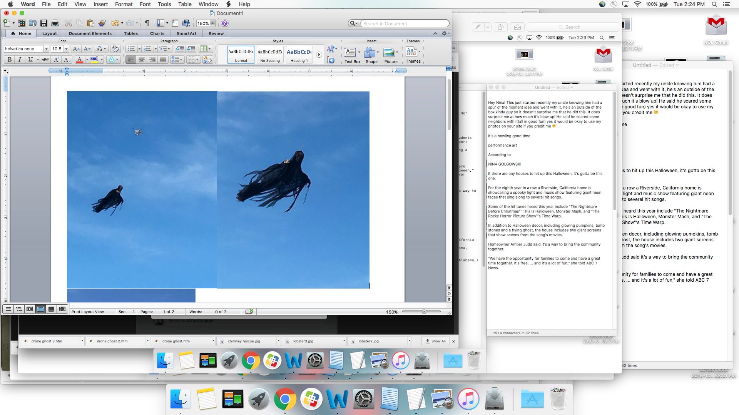The width and height of the screenshot is (739, 415).
Task: Toggle the No Spacing style checkbox
Action: pos(269,54)
